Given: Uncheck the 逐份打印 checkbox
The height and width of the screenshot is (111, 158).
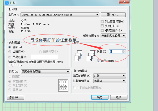Looking at the screenshot, I should (98, 61).
